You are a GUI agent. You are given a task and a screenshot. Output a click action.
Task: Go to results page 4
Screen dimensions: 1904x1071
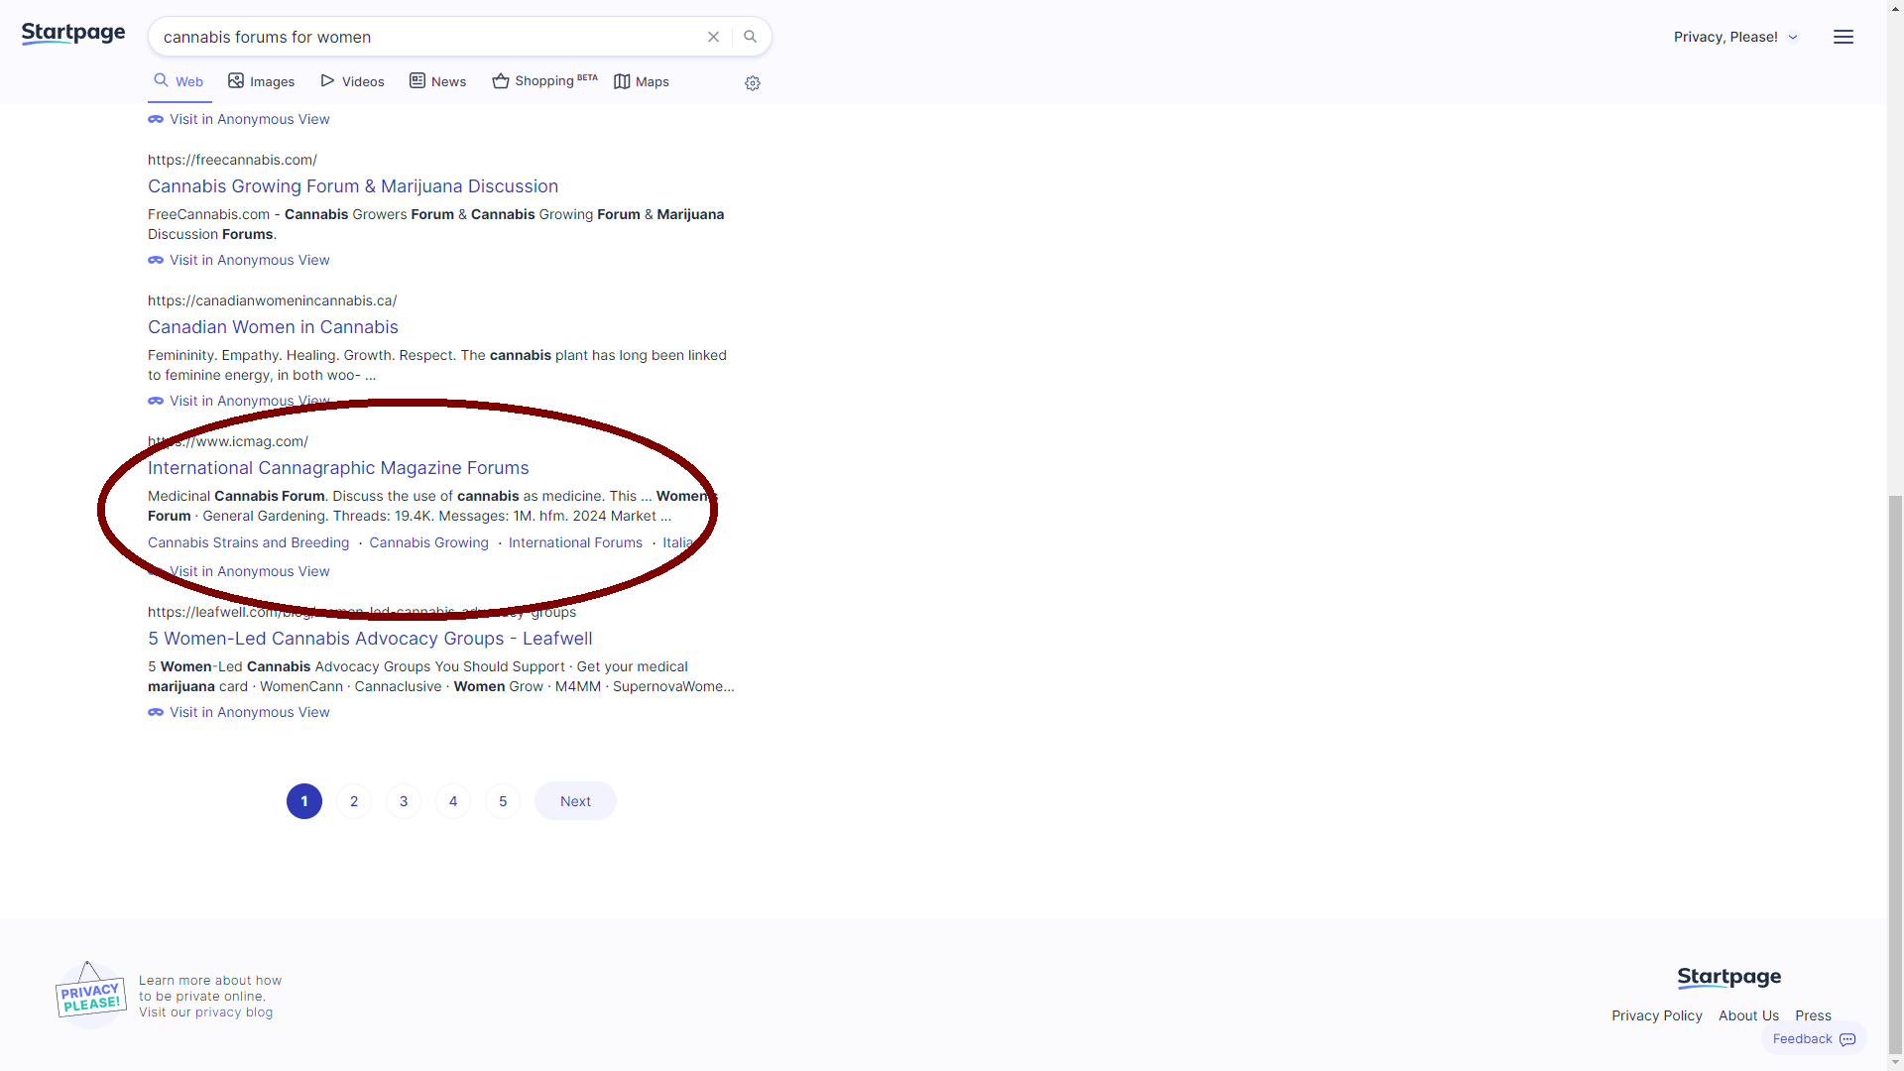point(453,801)
